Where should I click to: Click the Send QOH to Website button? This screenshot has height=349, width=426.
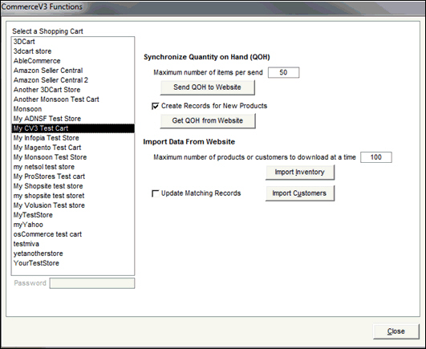coord(207,87)
